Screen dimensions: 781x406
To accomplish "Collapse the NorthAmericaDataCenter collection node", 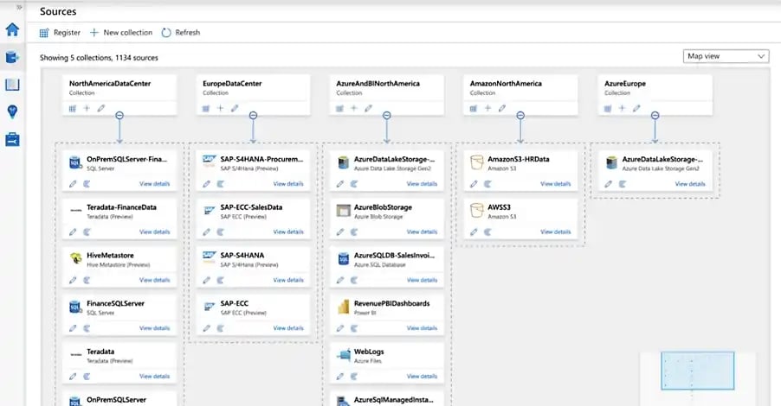I will click(x=119, y=115).
